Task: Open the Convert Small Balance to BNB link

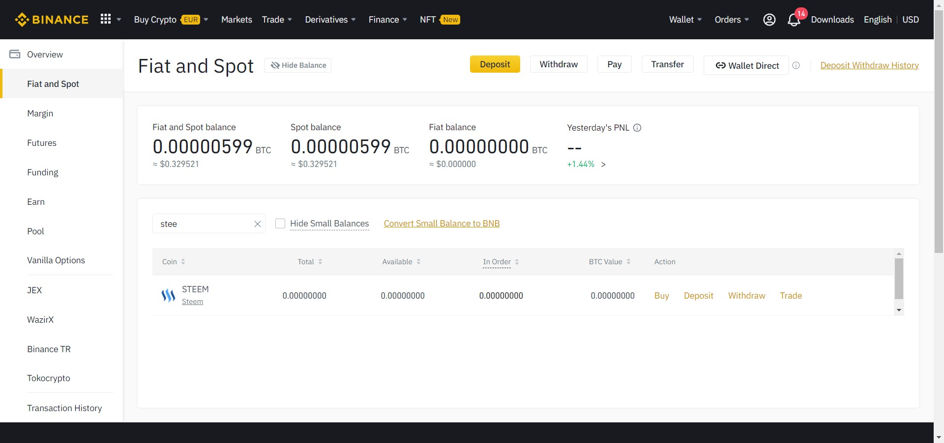Action: [442, 223]
